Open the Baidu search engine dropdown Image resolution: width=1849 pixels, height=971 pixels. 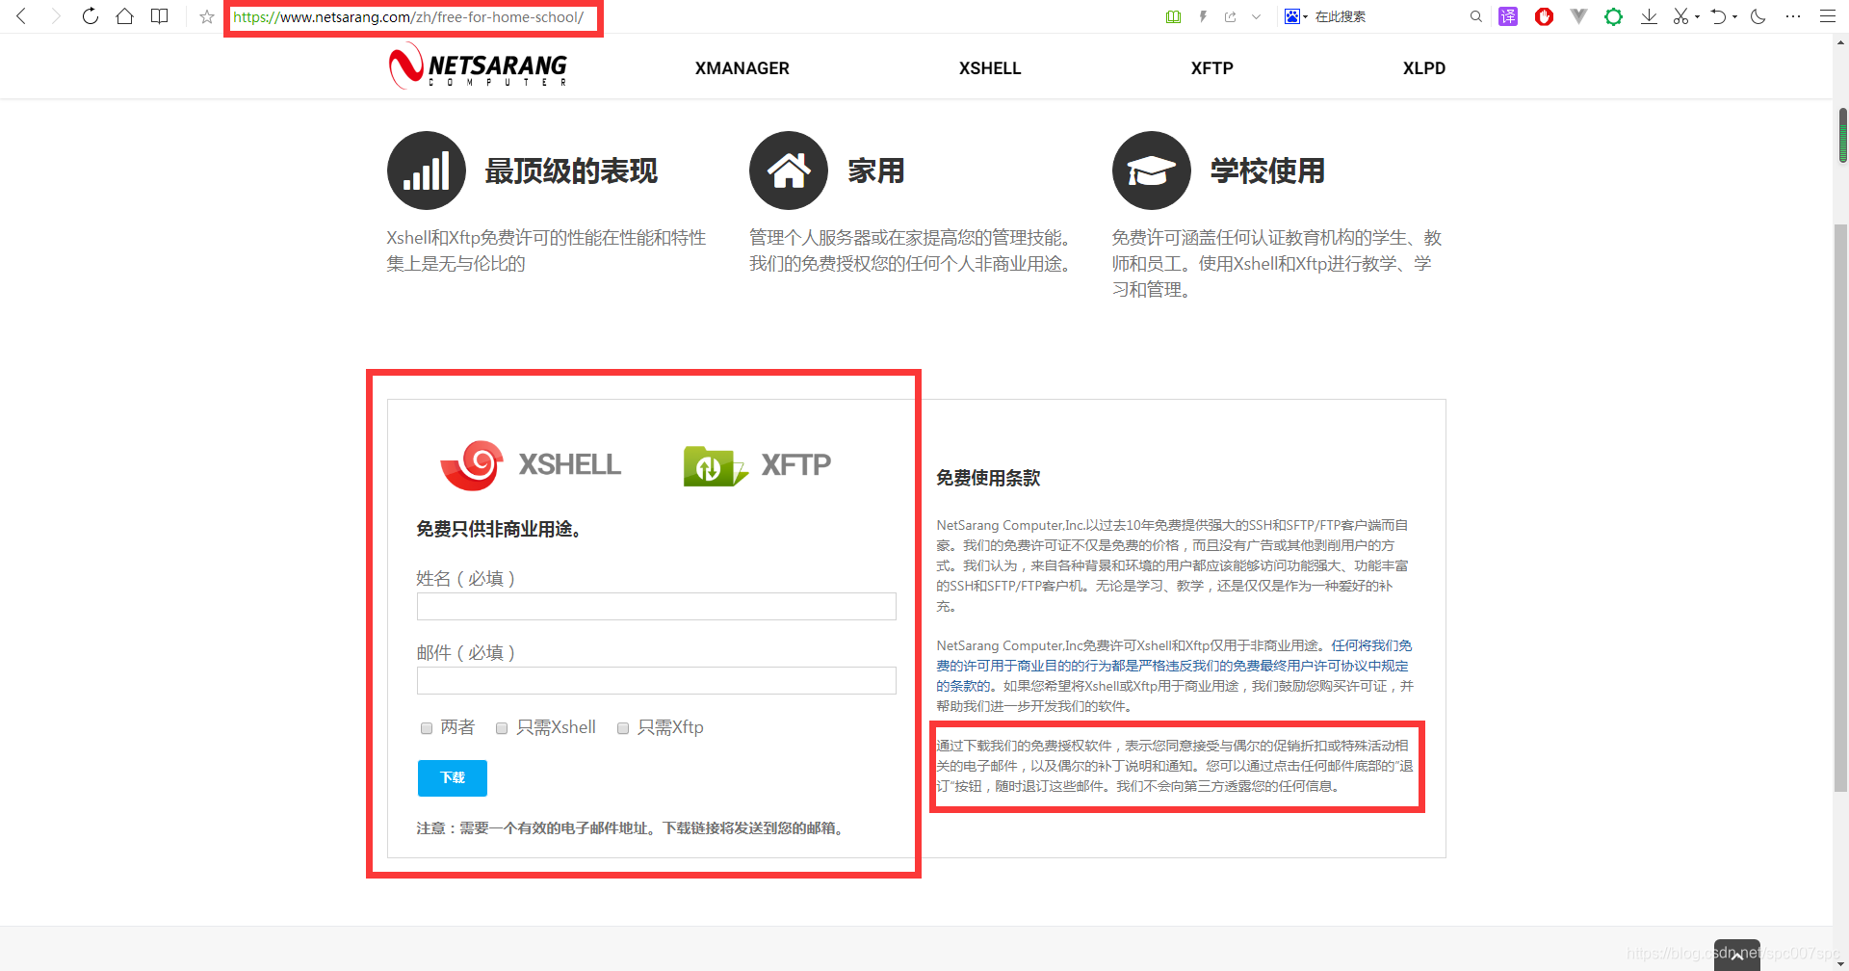1305,16
